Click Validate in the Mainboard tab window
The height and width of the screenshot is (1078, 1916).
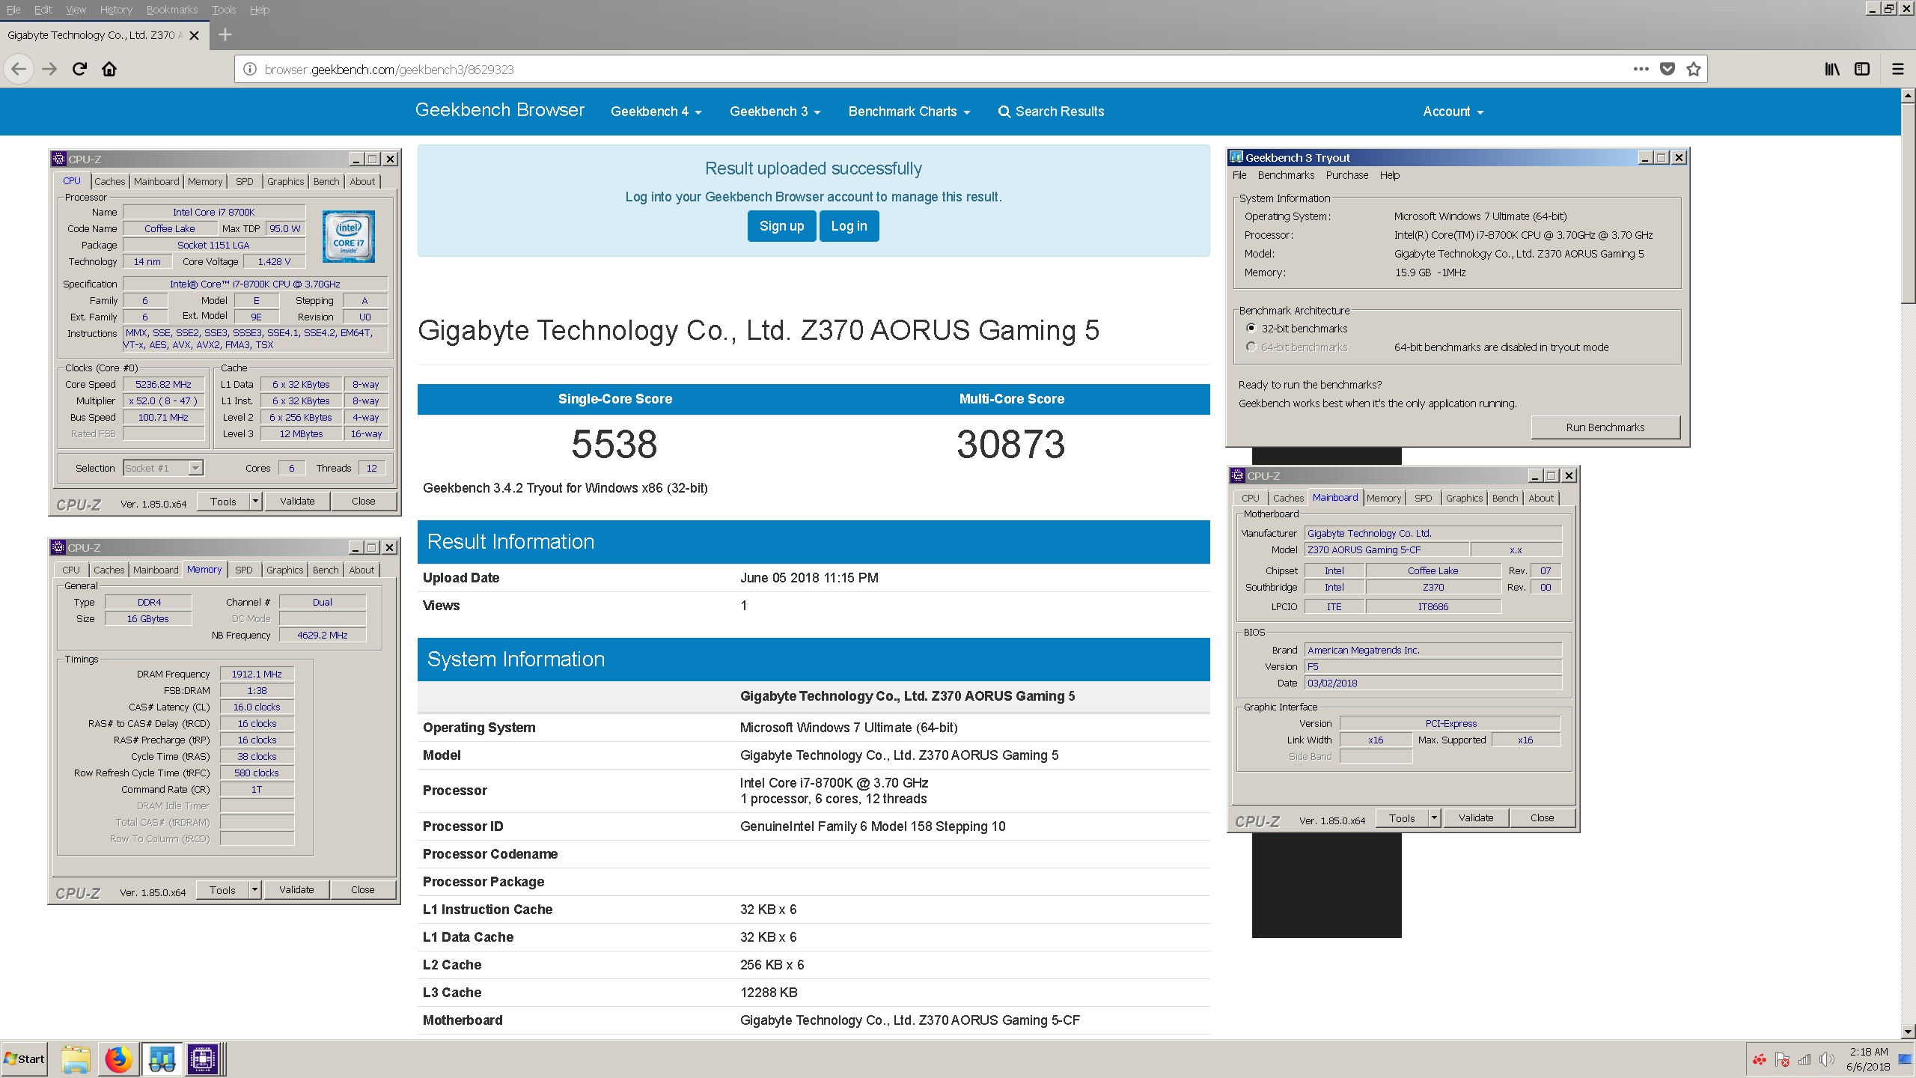coord(1476,817)
